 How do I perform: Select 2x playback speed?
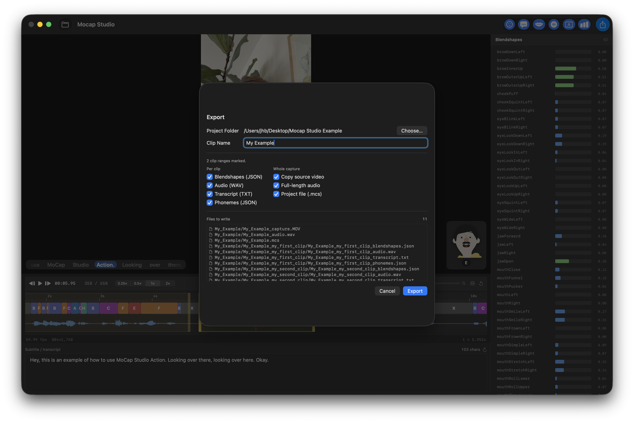coord(168,283)
